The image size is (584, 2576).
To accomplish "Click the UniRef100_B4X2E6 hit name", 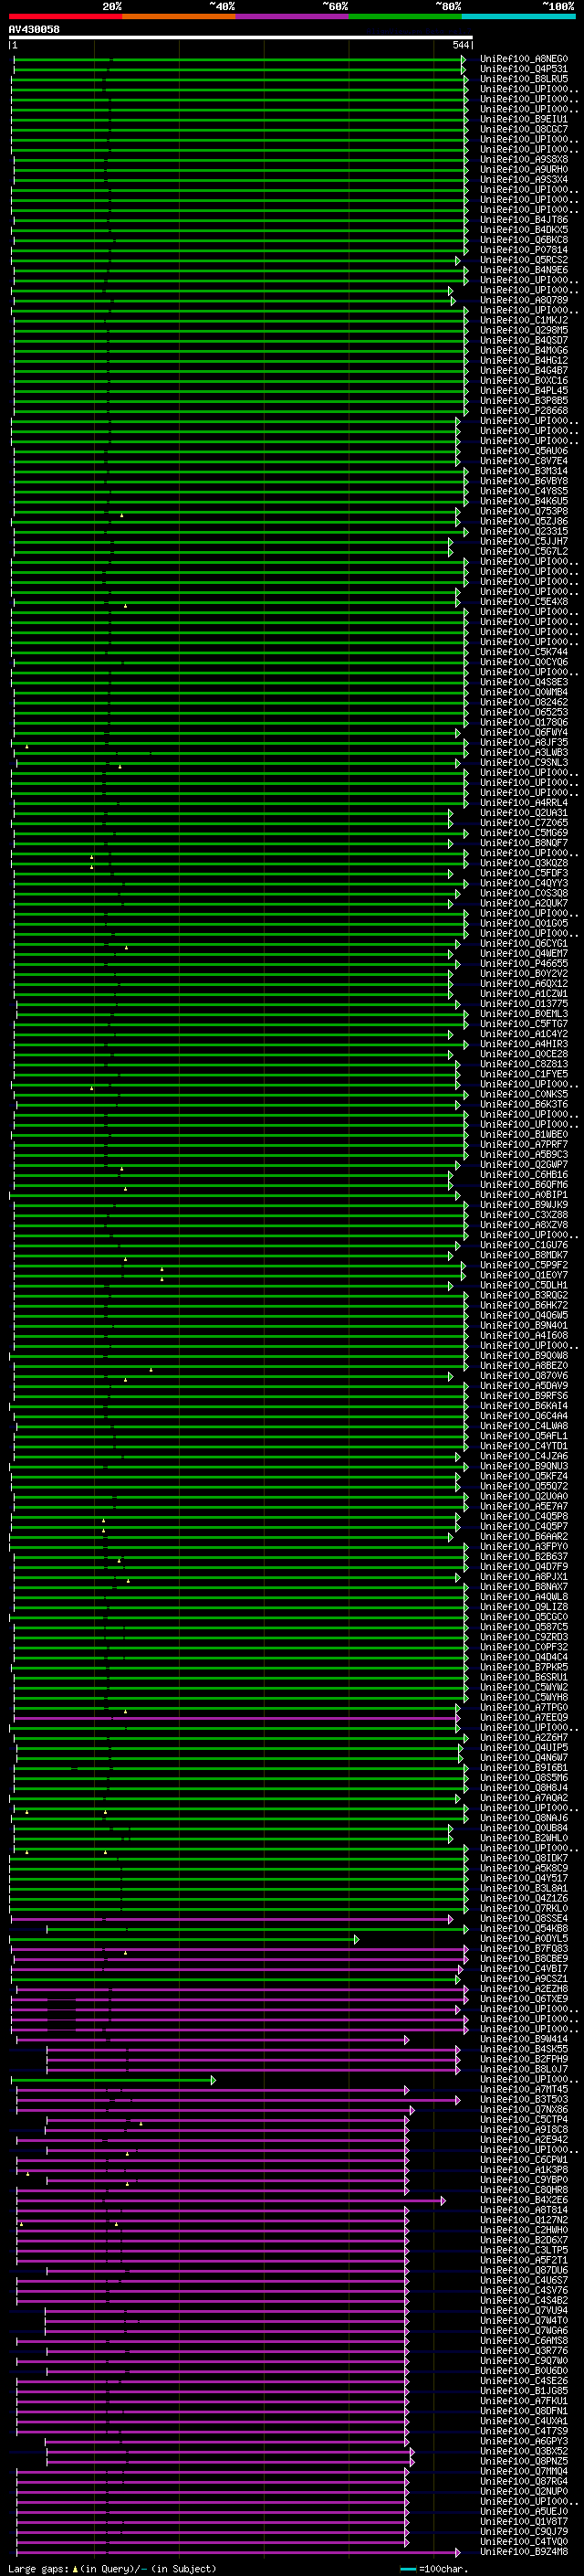I will [x=524, y=2200].
